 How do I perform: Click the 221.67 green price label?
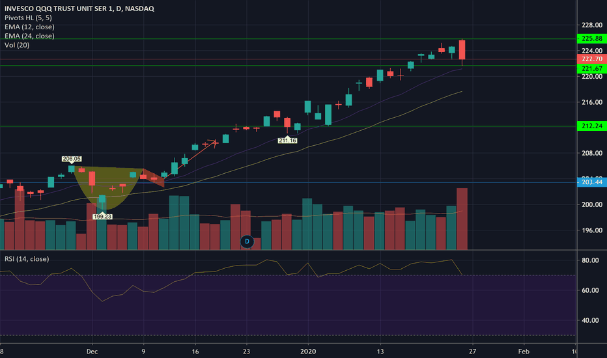tap(592, 68)
